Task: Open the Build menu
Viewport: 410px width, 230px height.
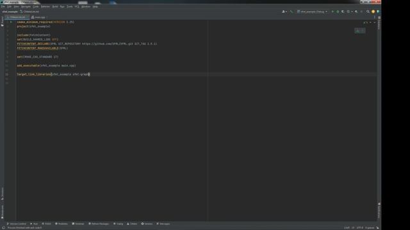Action: click(x=55, y=6)
